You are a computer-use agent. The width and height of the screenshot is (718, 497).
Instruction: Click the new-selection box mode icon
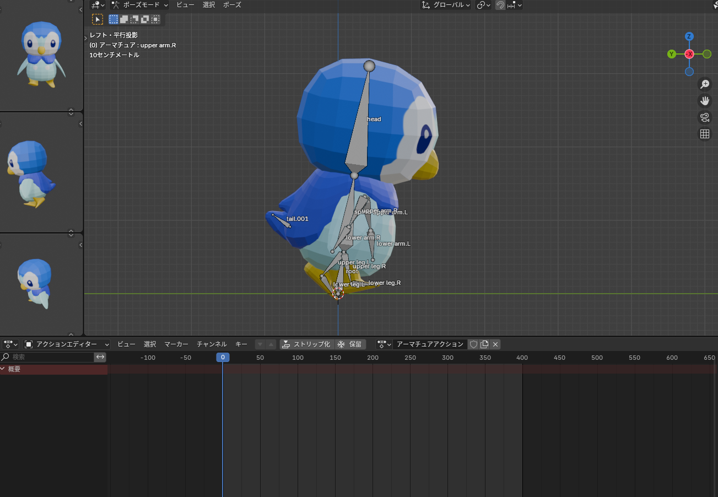114,19
